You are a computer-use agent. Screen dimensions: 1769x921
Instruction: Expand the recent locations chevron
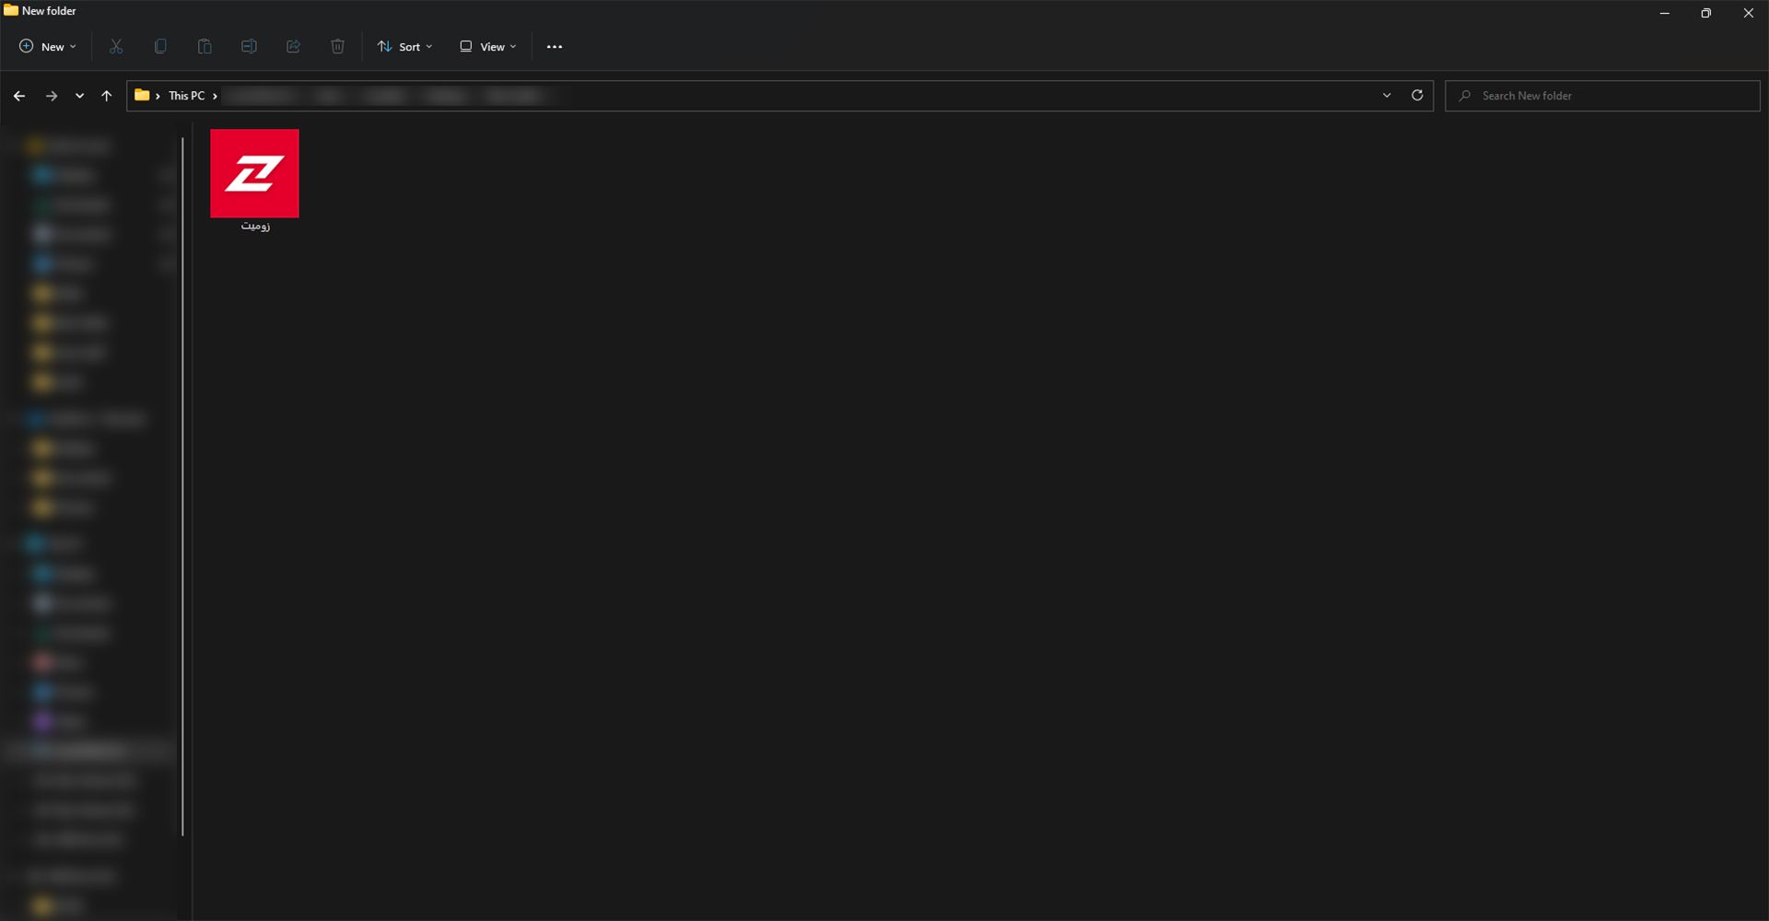coord(80,96)
